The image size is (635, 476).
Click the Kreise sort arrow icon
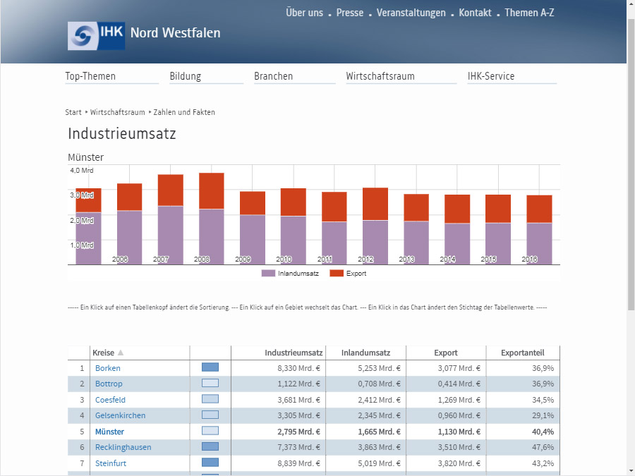120,353
